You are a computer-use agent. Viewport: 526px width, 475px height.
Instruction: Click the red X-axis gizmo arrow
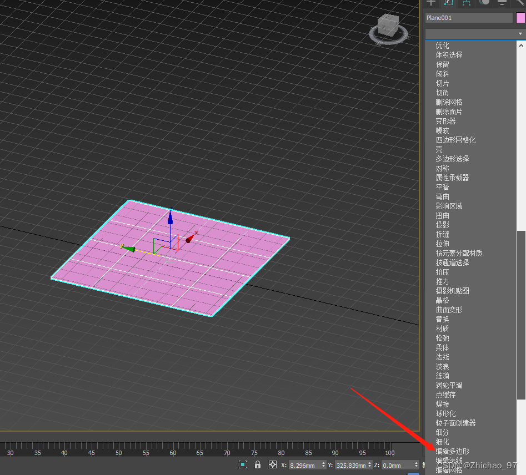[x=191, y=238]
